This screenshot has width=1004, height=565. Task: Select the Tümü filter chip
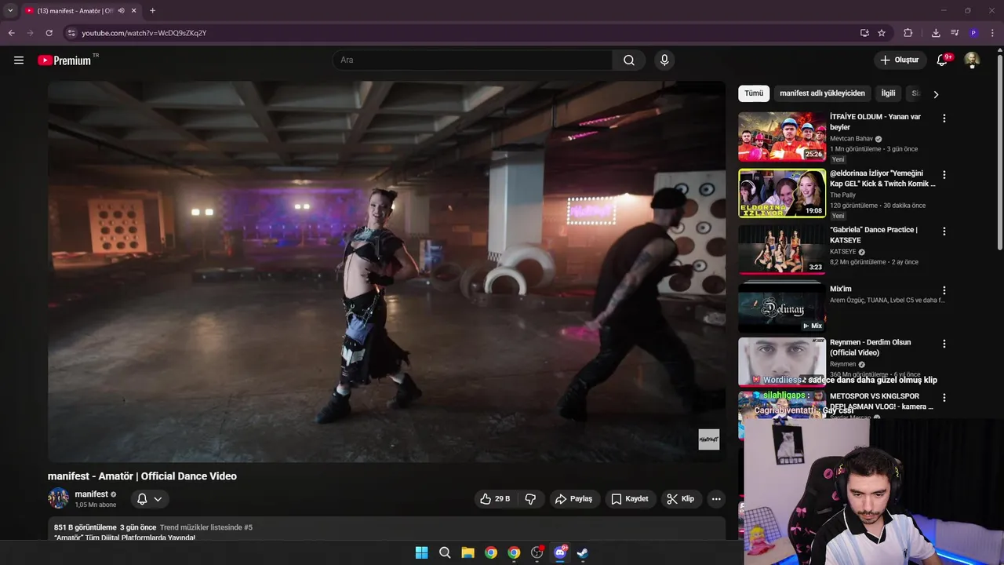(x=754, y=93)
